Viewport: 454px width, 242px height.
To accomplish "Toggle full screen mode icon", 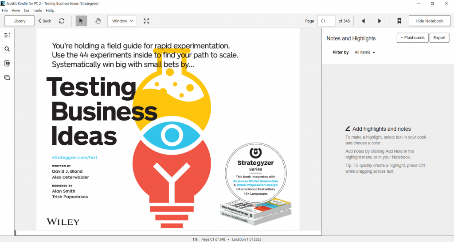I will (146, 21).
